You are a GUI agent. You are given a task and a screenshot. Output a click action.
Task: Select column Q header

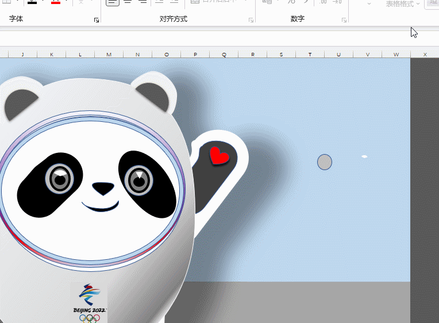[224, 55]
